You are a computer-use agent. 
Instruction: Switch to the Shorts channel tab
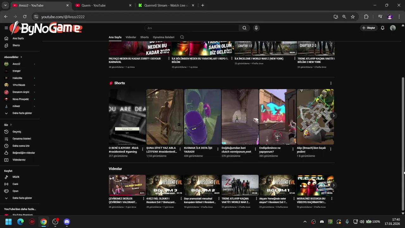[145, 37]
